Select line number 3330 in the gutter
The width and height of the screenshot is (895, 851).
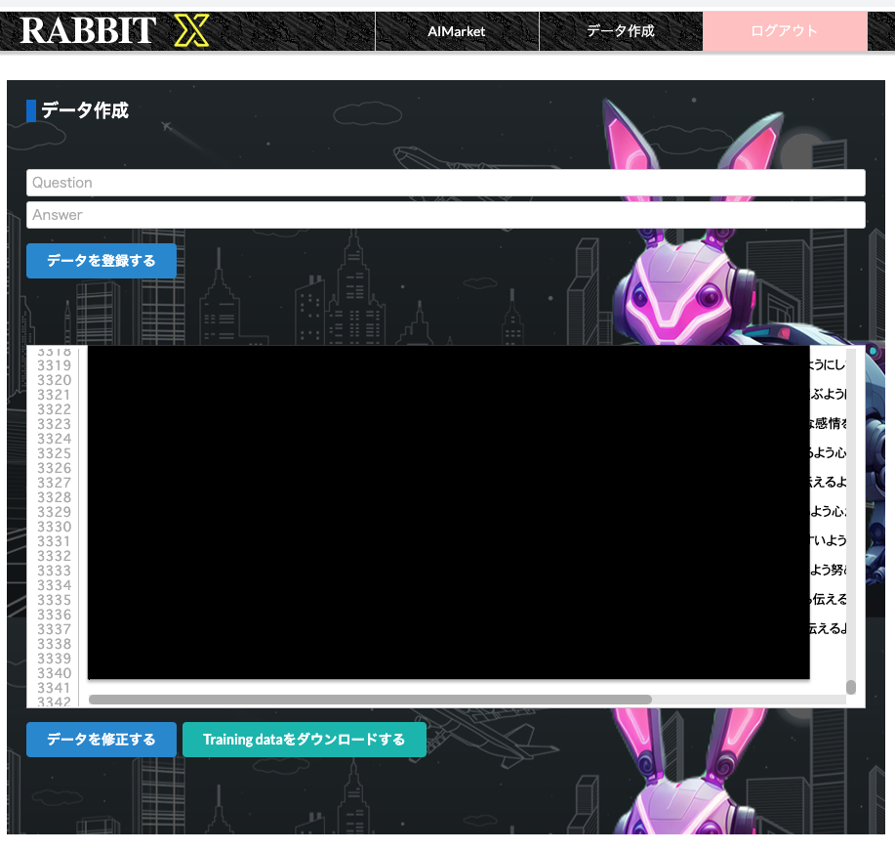click(x=54, y=527)
